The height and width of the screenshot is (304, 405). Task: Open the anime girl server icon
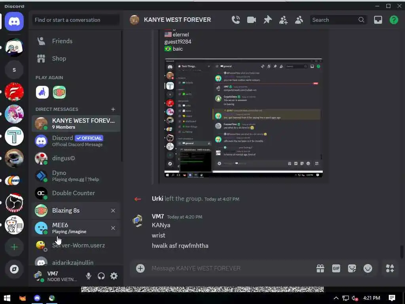coord(14,114)
